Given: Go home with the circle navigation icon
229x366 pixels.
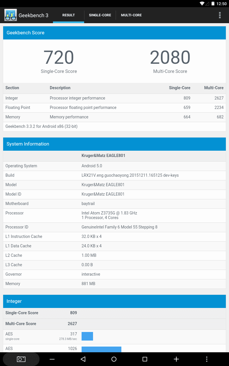Looking at the screenshot, I should pyautogui.click(x=114, y=359).
